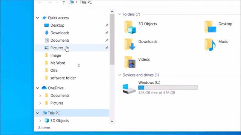Collapse the This PC tree node
Screen dimensions: 241x135
38,113
